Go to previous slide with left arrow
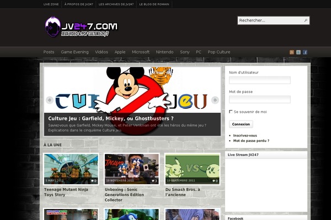This screenshot has width=331, height=220. pos(50,100)
